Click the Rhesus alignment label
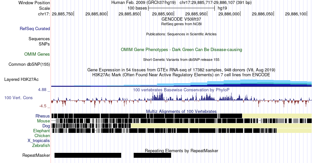Screen dimensions: 312x163 click(x=43, y=116)
